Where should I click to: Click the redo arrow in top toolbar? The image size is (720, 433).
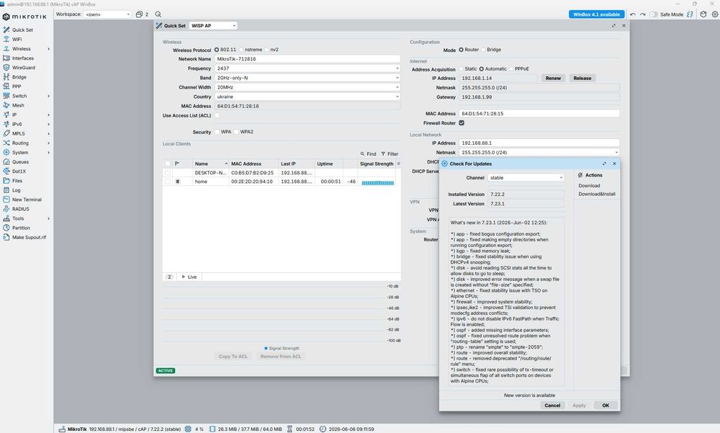642,14
